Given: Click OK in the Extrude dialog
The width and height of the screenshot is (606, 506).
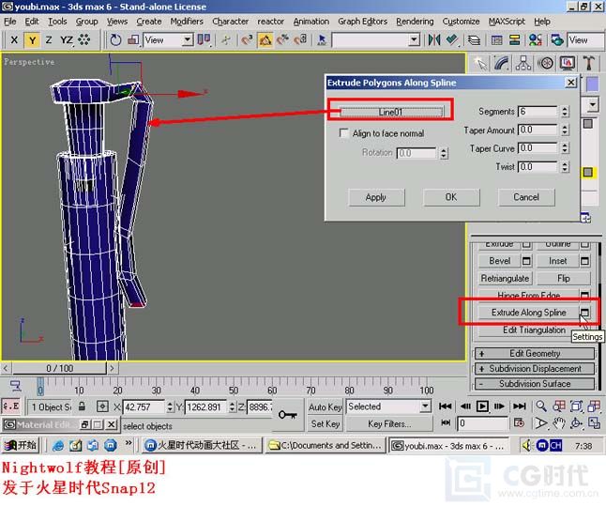Looking at the screenshot, I should [x=451, y=197].
